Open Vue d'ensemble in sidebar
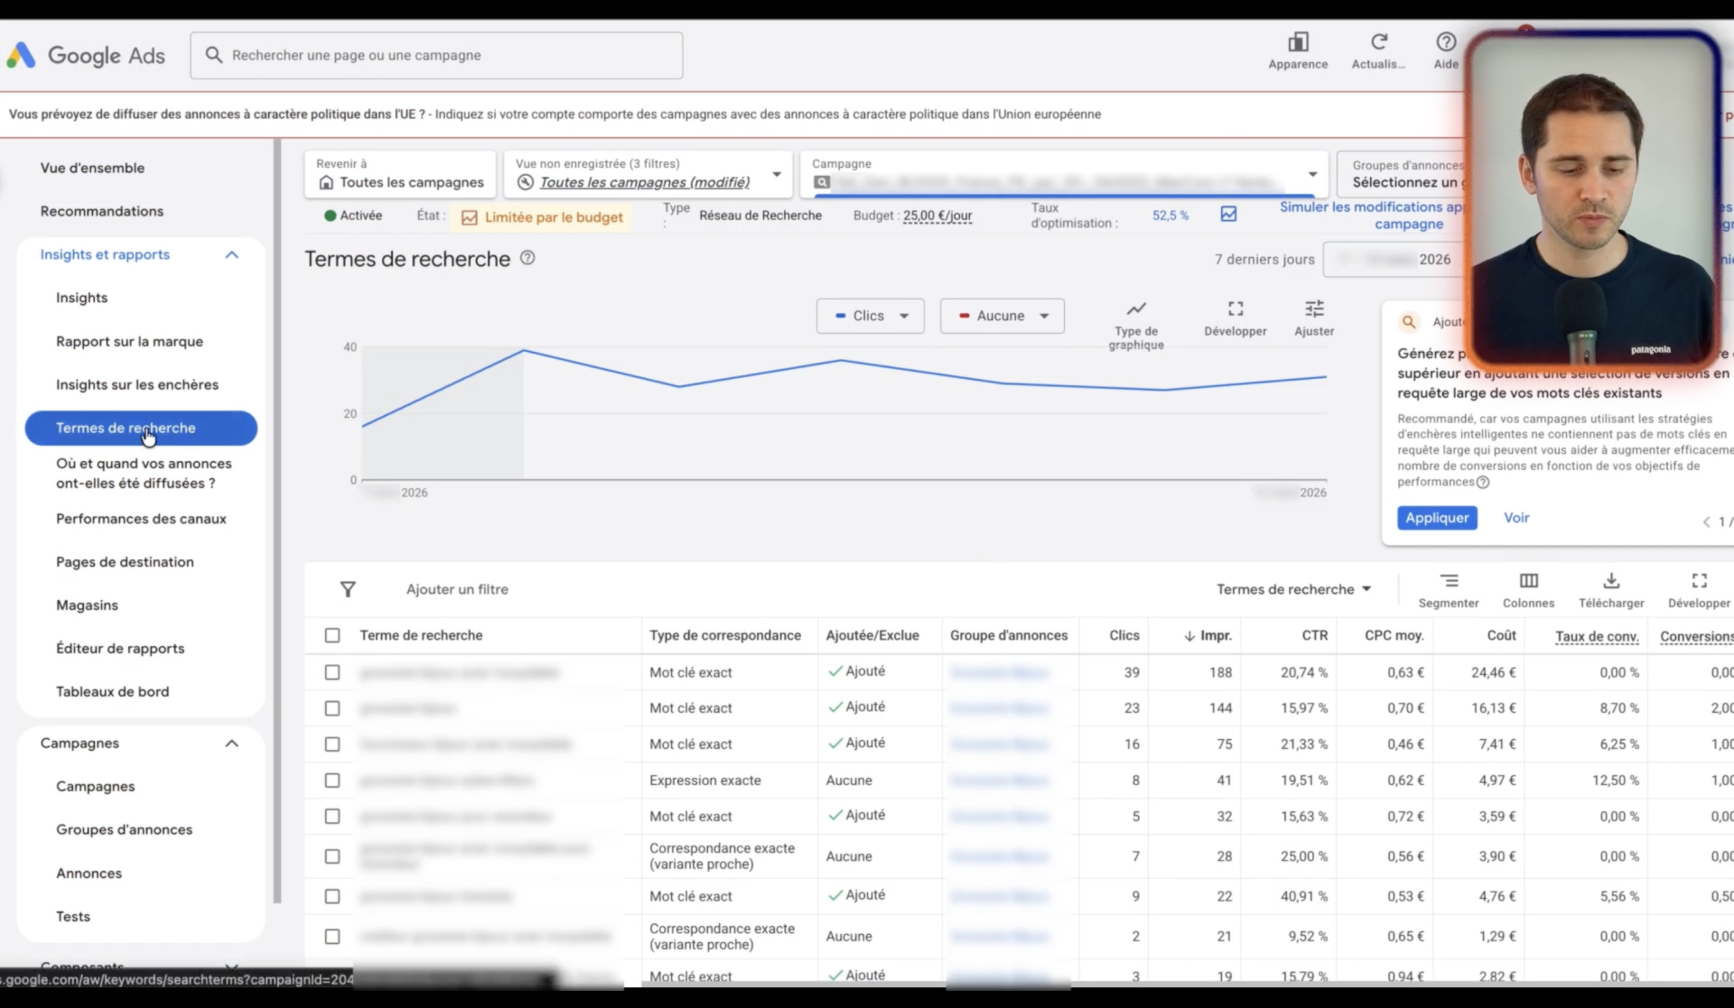 point(92,168)
